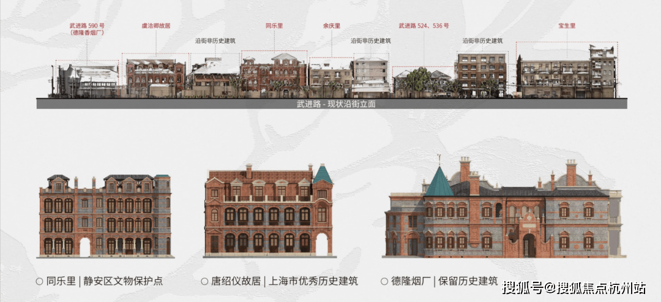Click the 虞洽卿故居 label
Image resolution: width=661 pixels, height=302 pixels.
[x=155, y=26]
